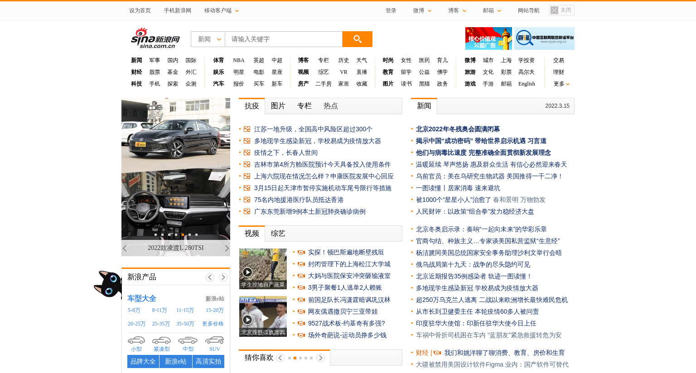Viewport: 696px width, 373px height.
Task: Expand the 更多 navigation menu
Action: 561,84
